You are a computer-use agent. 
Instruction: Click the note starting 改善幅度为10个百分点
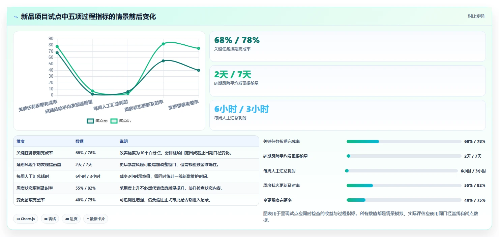[x=176, y=153]
